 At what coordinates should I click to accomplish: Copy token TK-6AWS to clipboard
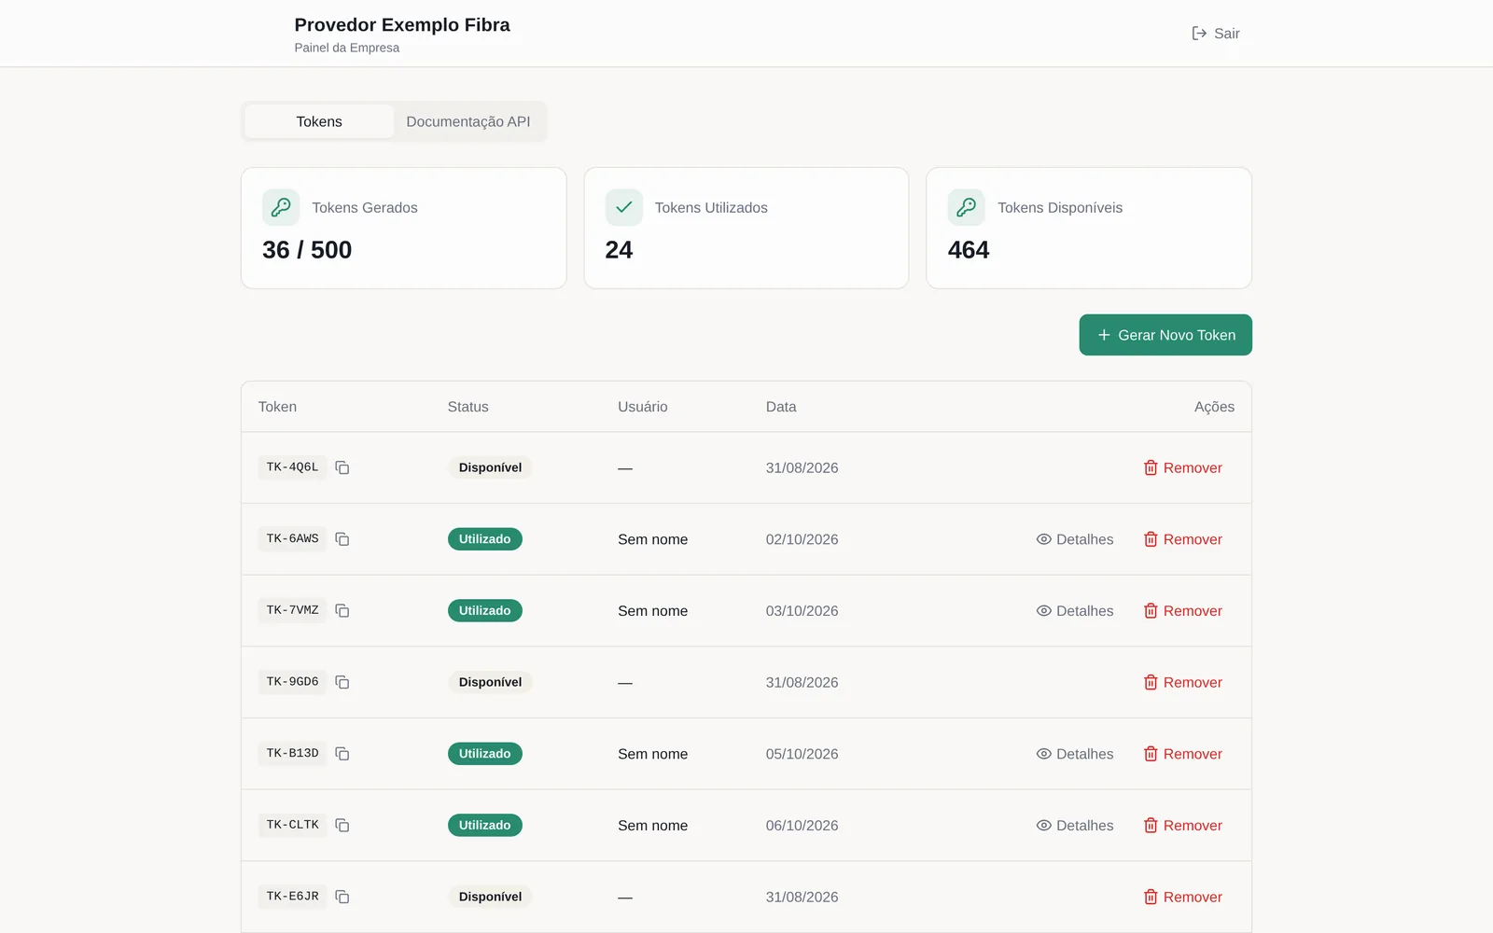342,539
